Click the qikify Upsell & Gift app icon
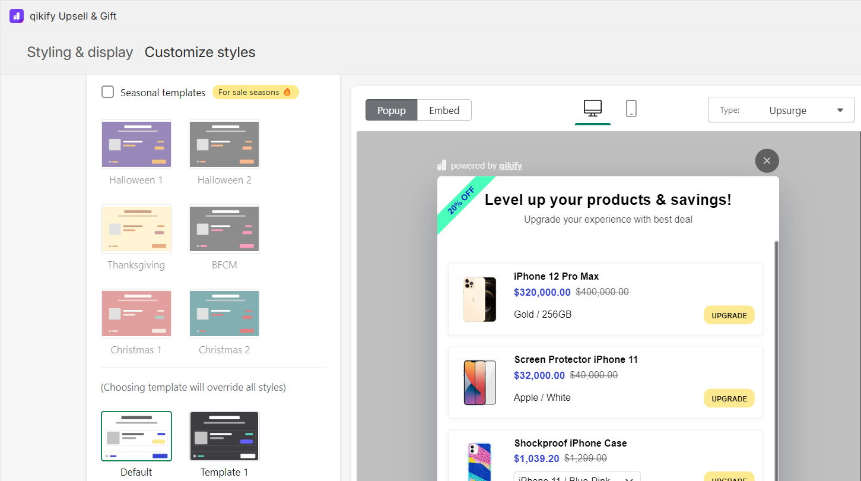The image size is (861, 481). (x=16, y=16)
